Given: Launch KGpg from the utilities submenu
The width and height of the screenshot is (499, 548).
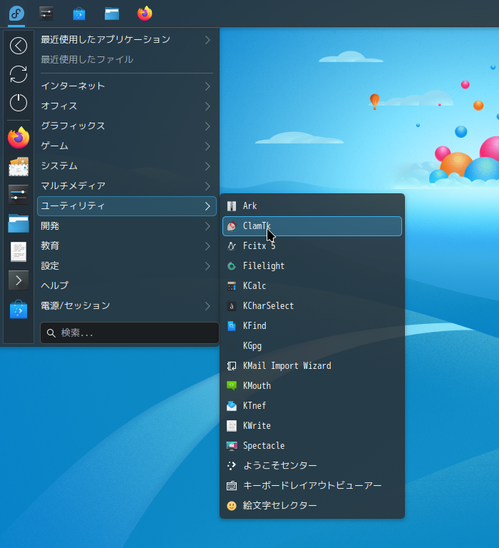Looking at the screenshot, I should [x=312, y=346].
